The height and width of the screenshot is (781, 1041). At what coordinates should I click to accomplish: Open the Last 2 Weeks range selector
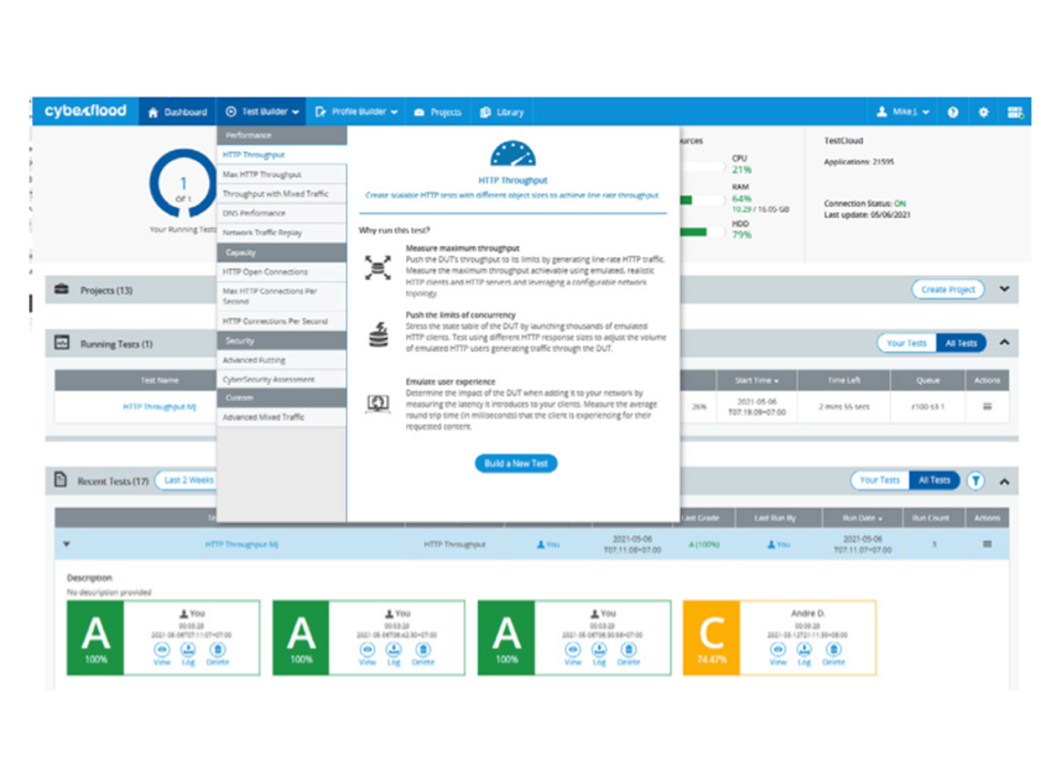[187, 480]
